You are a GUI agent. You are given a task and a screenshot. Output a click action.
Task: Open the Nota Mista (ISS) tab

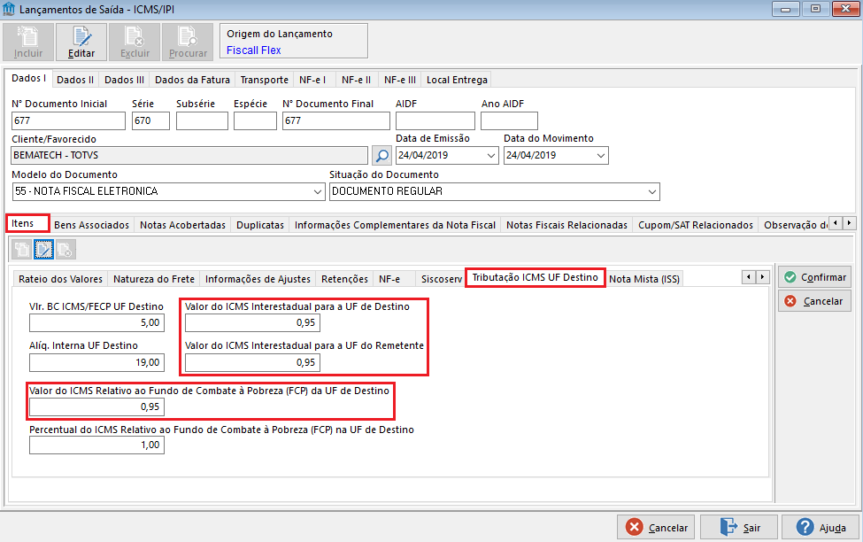click(644, 279)
